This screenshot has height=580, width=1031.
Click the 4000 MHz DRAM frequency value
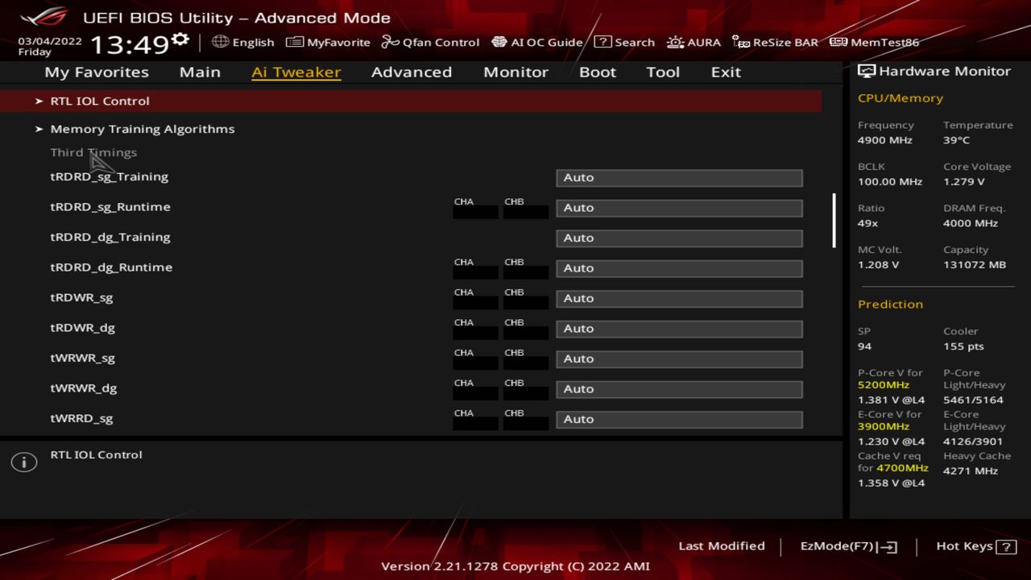[x=971, y=223]
